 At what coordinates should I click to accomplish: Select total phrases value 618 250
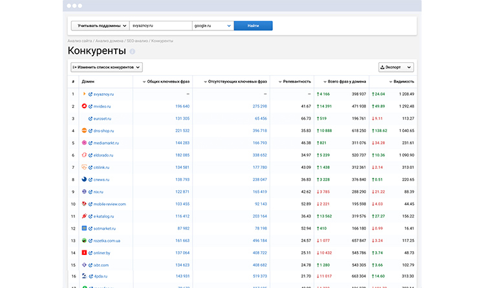[x=359, y=131]
